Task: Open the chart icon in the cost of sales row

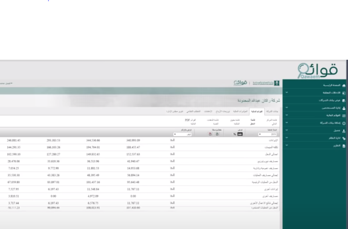Action: pos(173,147)
